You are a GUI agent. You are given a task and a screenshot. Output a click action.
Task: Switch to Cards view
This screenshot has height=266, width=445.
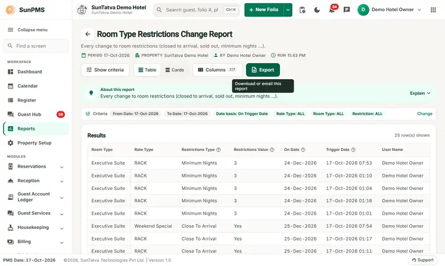pyautogui.click(x=174, y=70)
